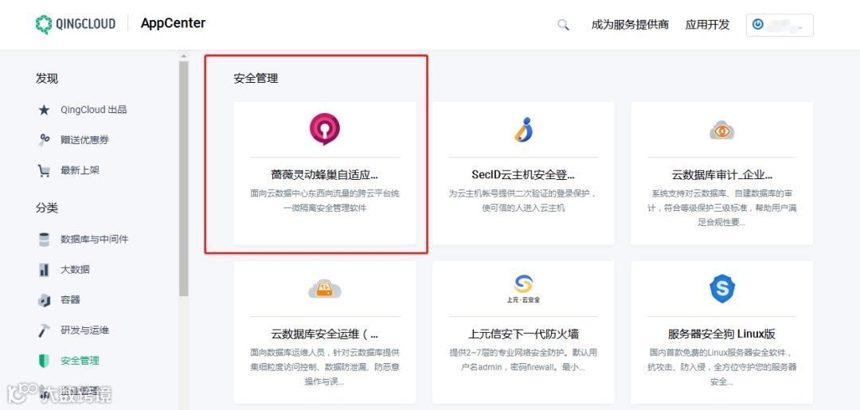Click the user account power icon
This screenshot has width=860, height=410.
[758, 25]
